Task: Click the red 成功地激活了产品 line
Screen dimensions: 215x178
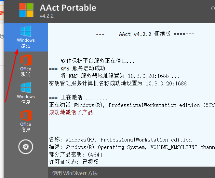Action: [x=73, y=112]
